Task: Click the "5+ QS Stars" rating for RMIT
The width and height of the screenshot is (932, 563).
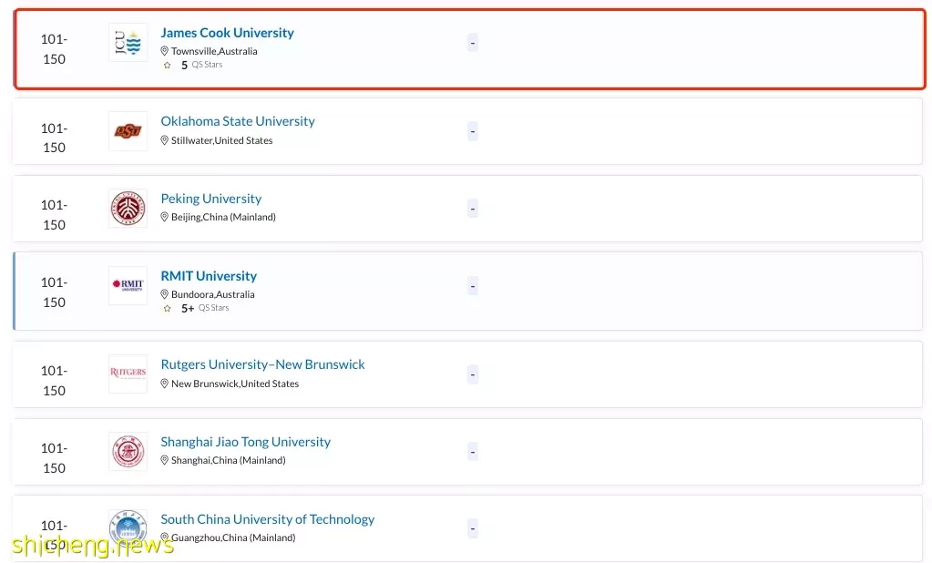Action: pyautogui.click(x=205, y=308)
